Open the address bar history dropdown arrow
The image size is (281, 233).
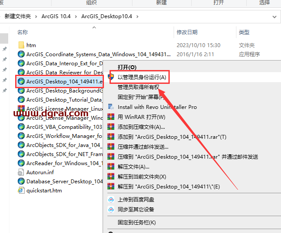coord(275,17)
